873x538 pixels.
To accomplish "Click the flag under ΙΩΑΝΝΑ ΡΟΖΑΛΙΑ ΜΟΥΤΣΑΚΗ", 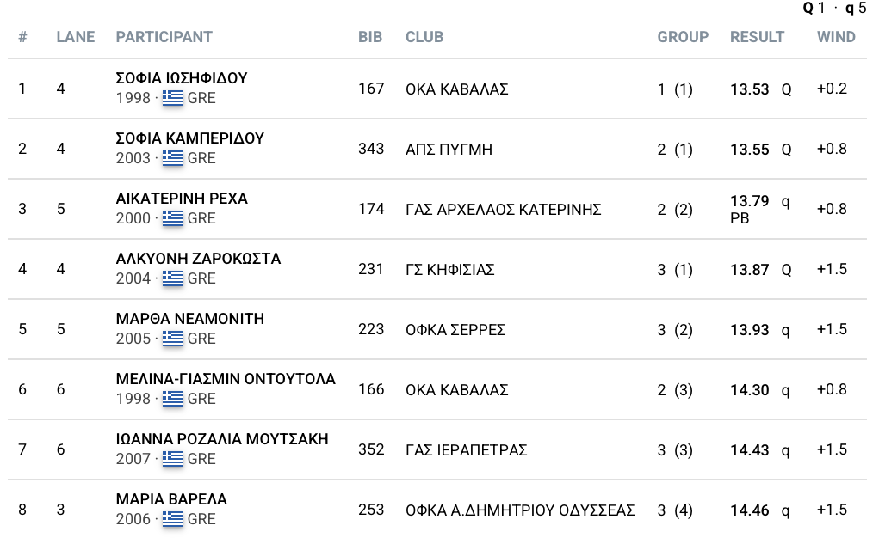I will tap(173, 459).
